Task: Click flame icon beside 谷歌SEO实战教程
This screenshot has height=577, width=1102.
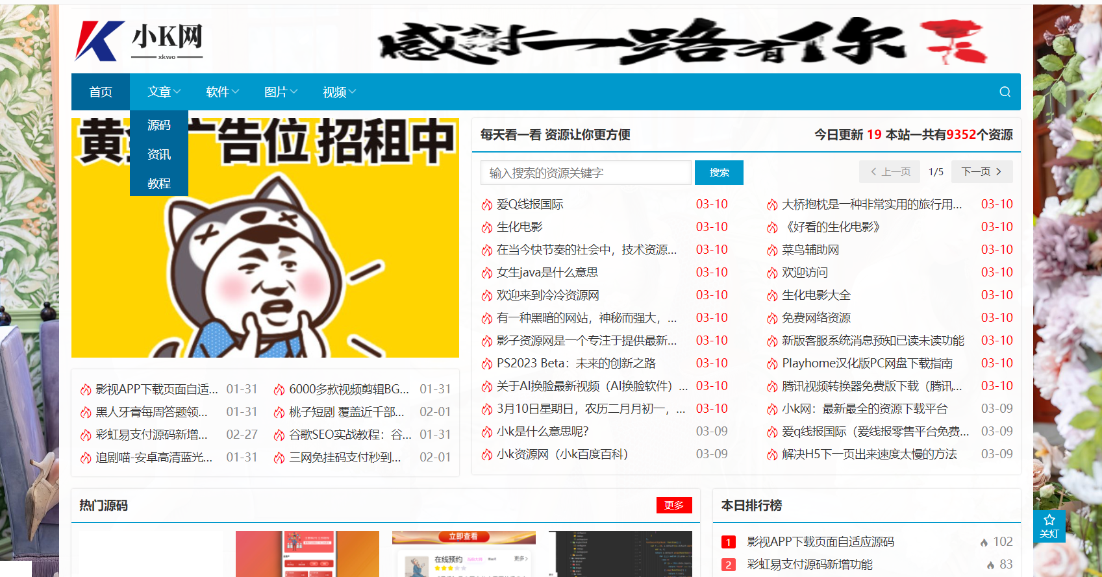Action: pyautogui.click(x=279, y=436)
